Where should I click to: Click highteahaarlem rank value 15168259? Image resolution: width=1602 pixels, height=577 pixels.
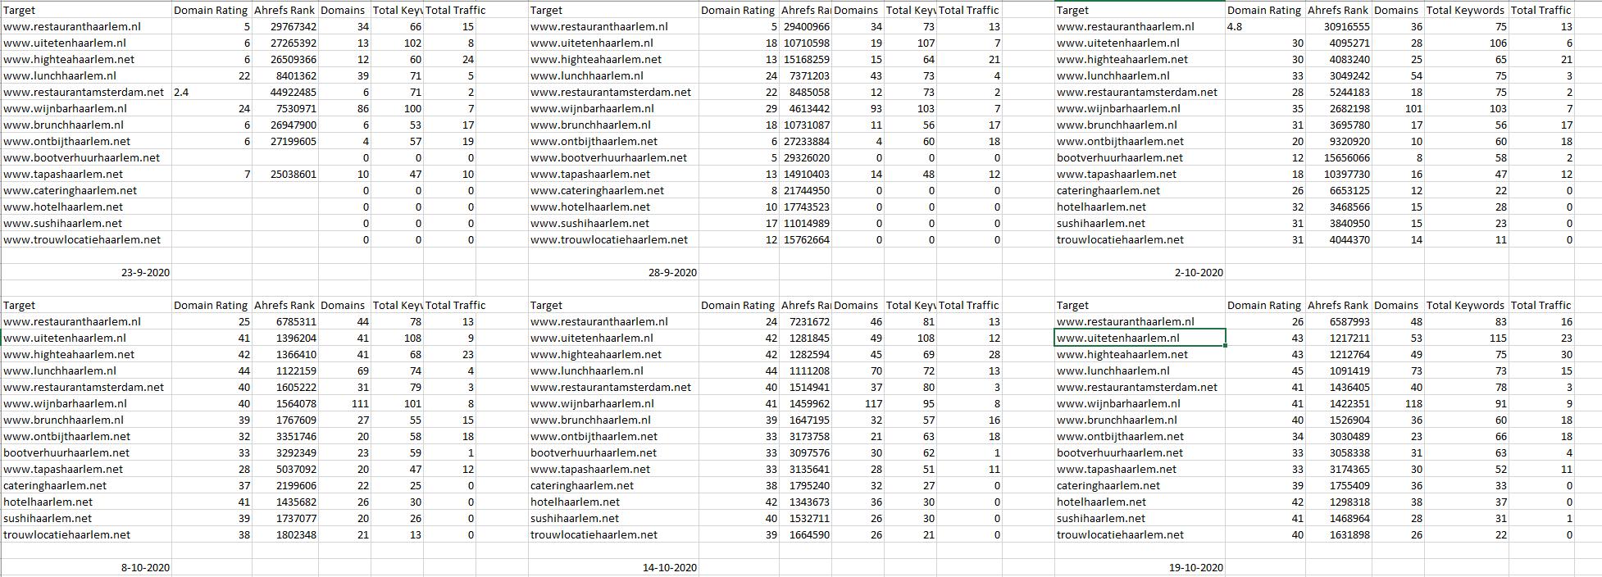click(805, 59)
